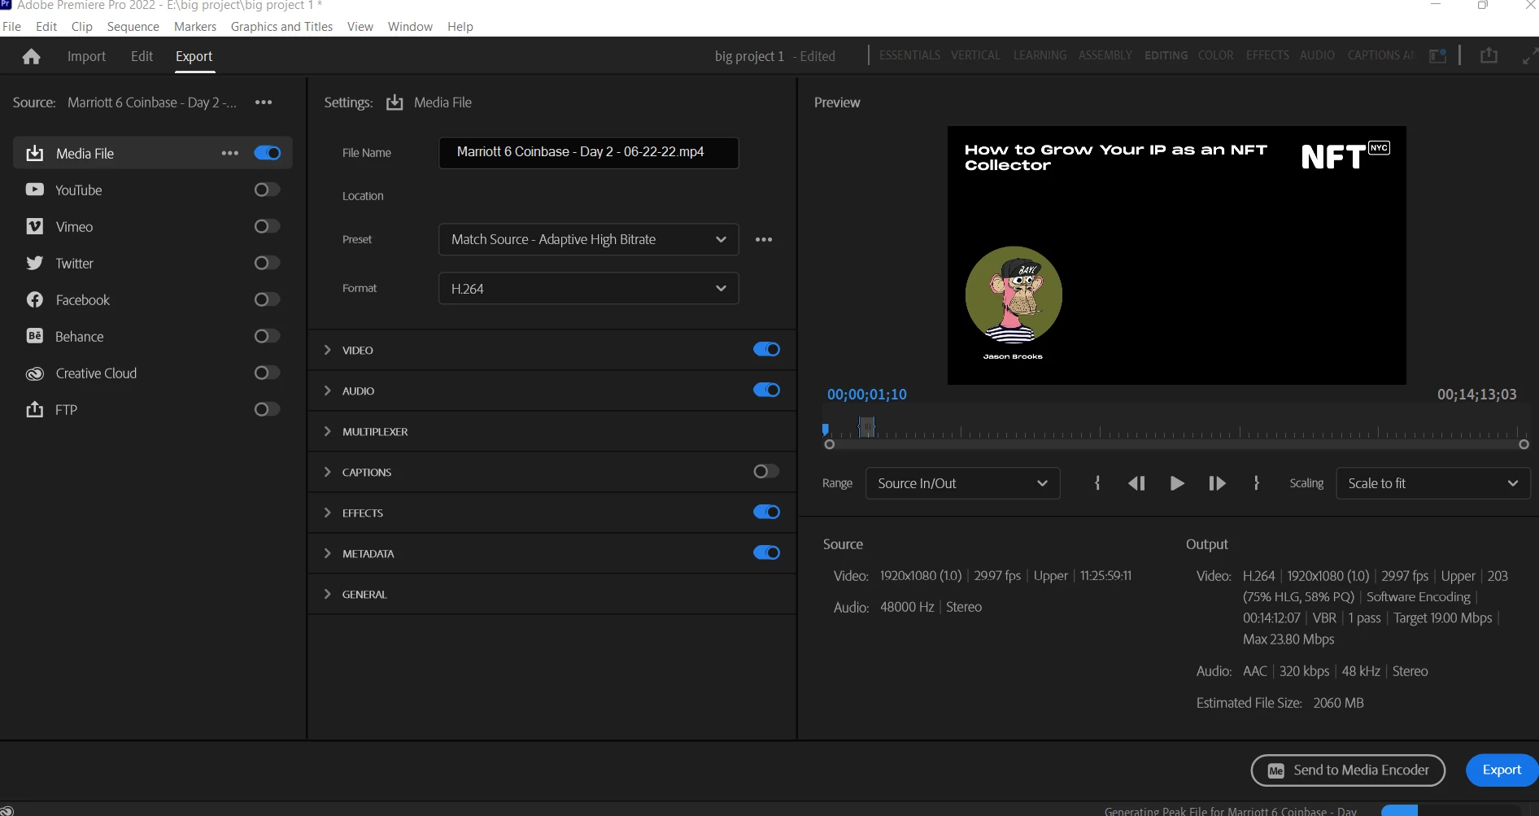This screenshot has height=816, width=1539.
Task: Click the Facebook destination icon
Action: 35,299
